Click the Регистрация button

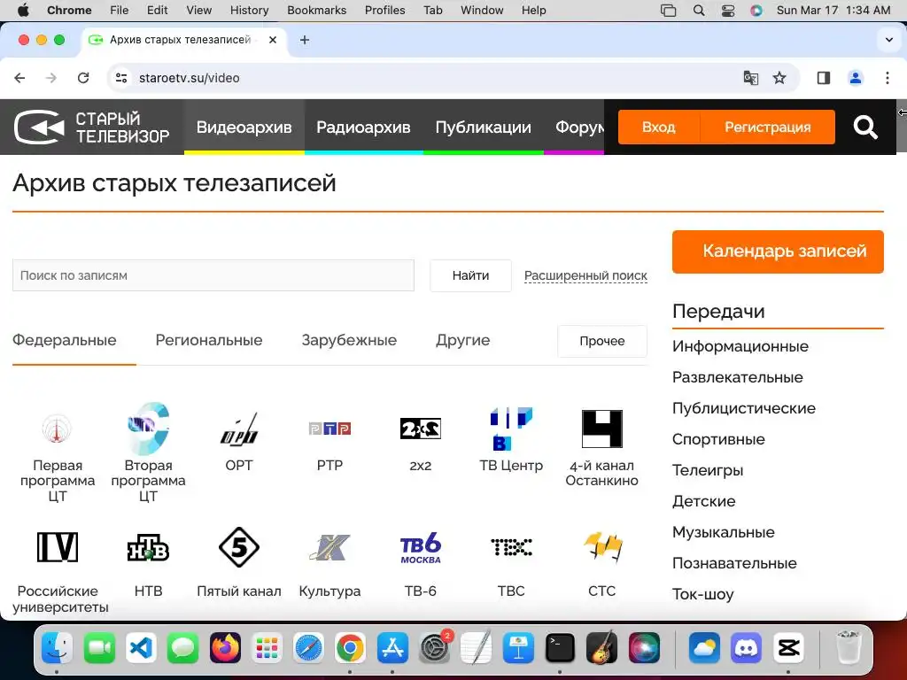(x=768, y=127)
